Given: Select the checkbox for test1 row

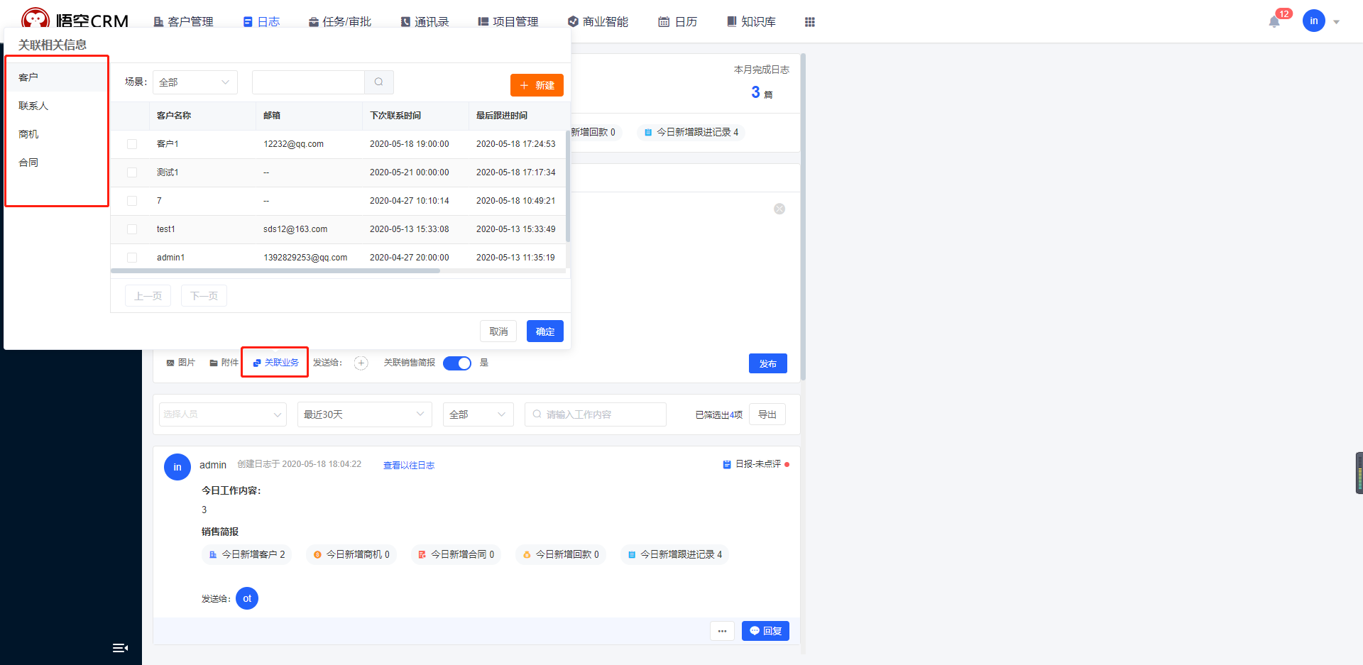Looking at the screenshot, I should point(132,229).
